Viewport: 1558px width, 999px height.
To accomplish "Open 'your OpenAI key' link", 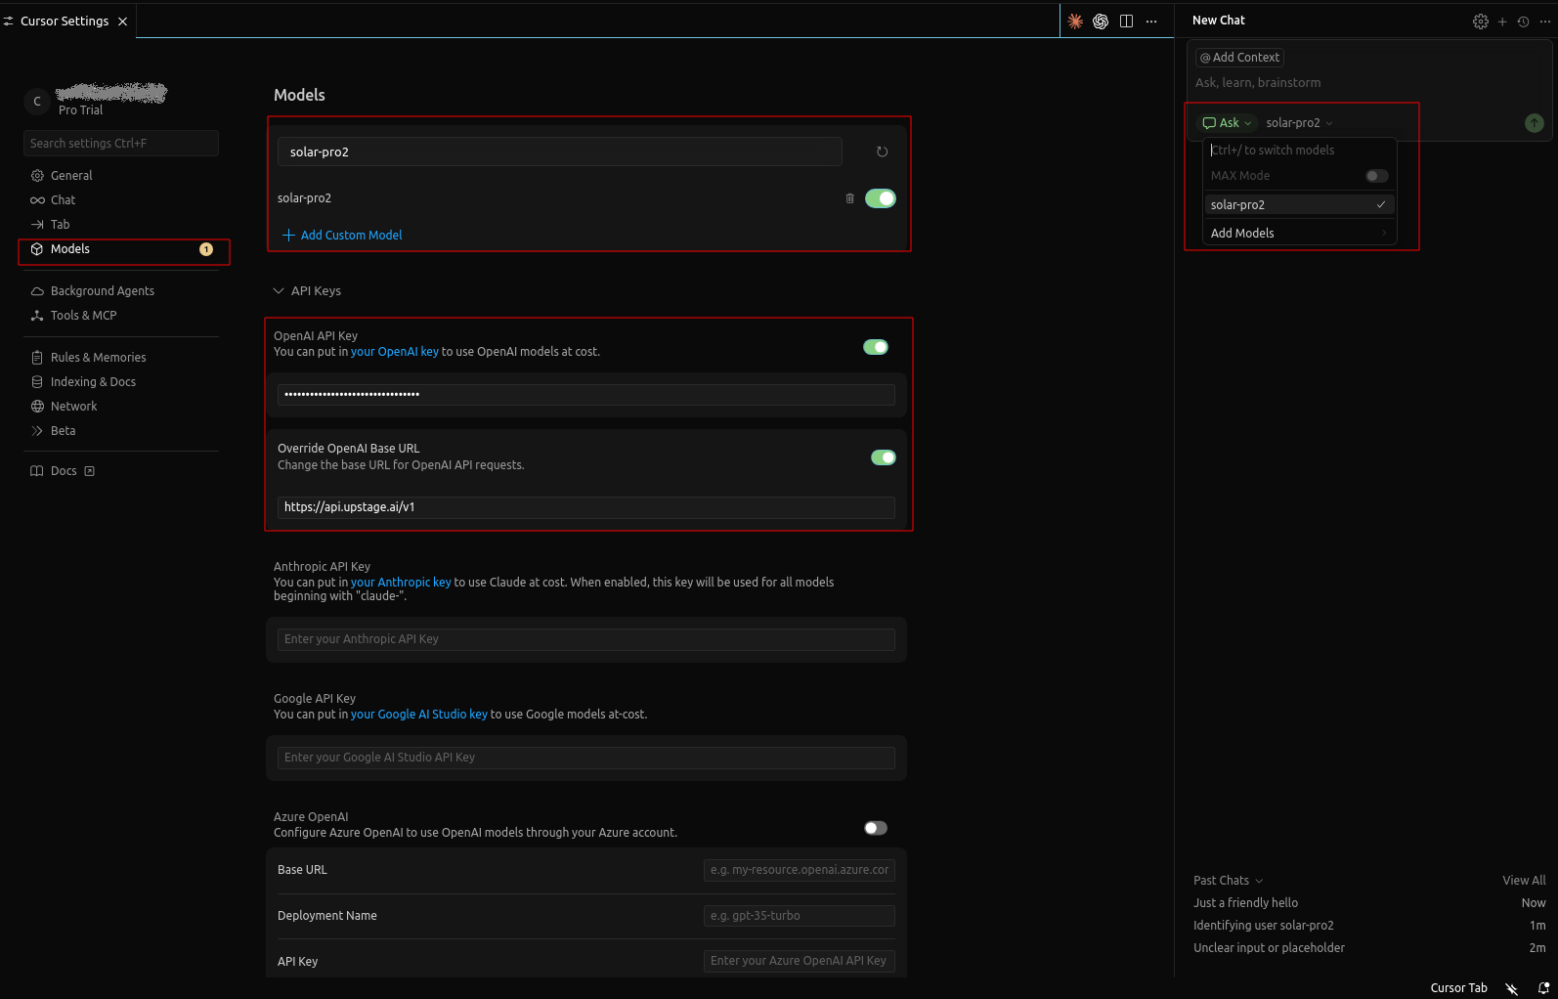I will coord(395,352).
